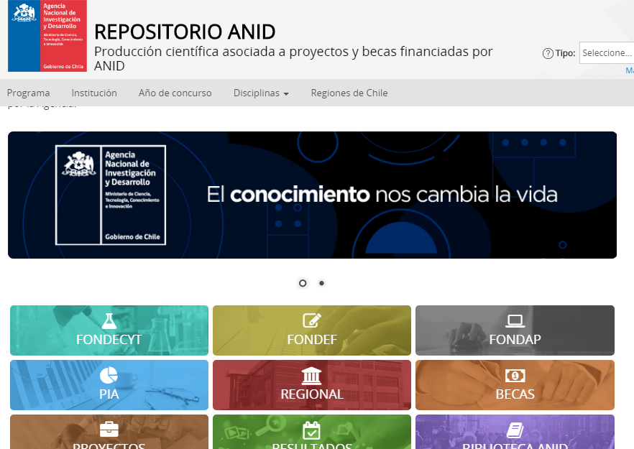
Task: Expand the Disciplinas dropdown menu
Action: tap(261, 93)
